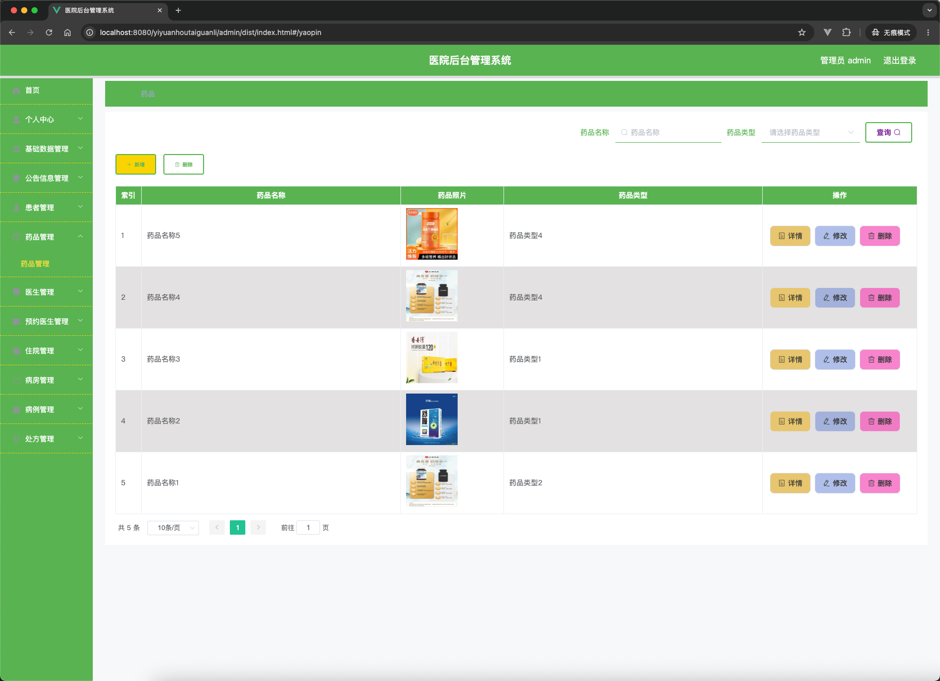Click the 无痕模式 incognito indicator
Viewport: 940px width, 681px height.
coord(891,32)
